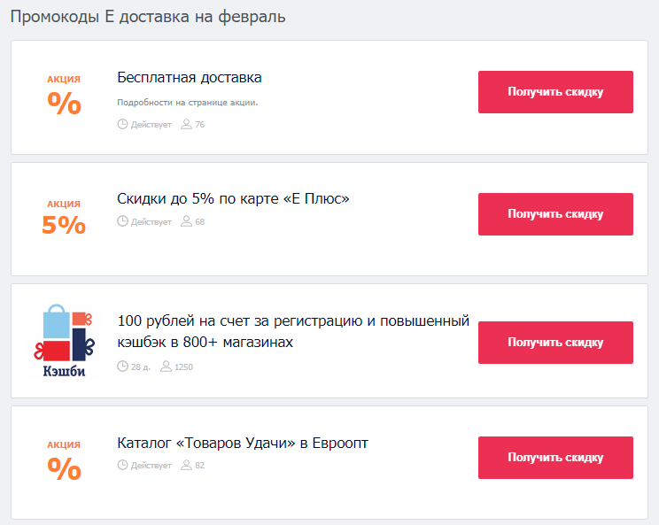The image size is (659, 525).
Task: Click the orange 5% discount badge
Action: pyautogui.click(x=64, y=225)
